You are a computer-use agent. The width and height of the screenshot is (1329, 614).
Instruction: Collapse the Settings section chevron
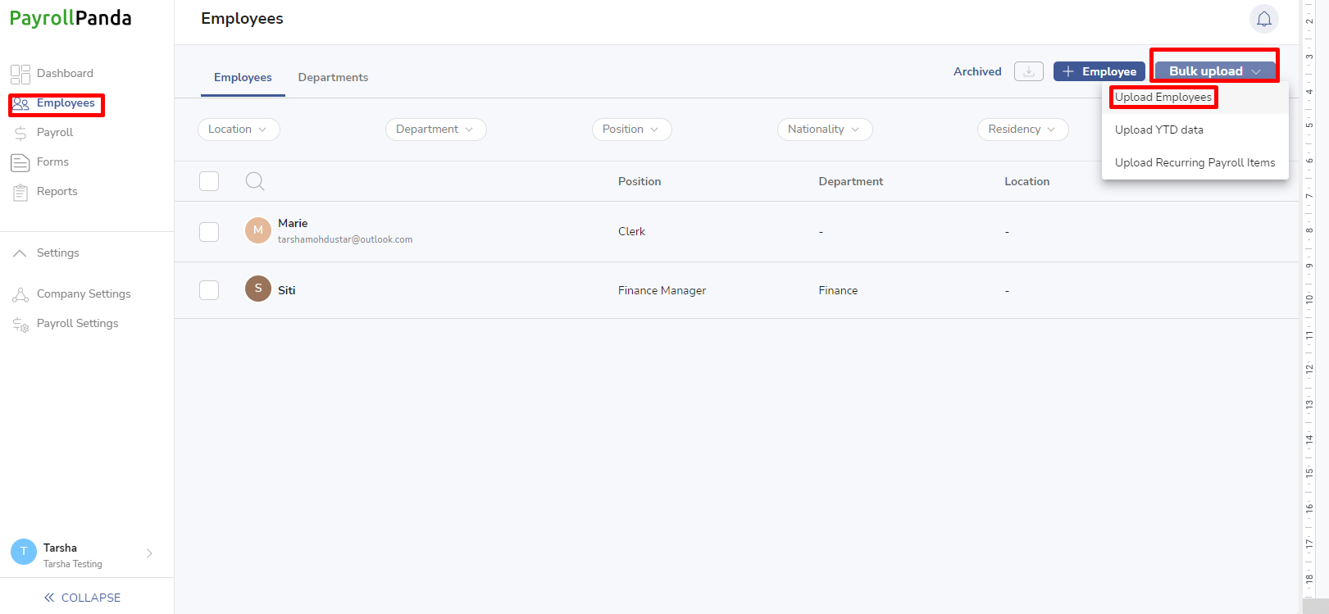tap(20, 252)
